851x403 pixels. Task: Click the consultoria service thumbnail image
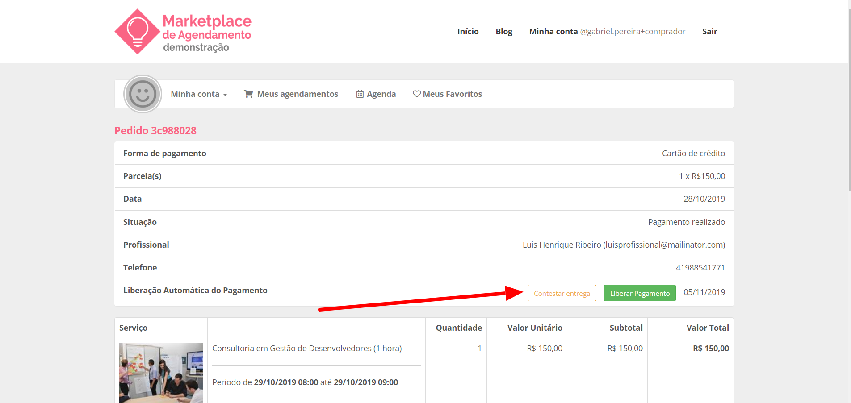[161, 373]
